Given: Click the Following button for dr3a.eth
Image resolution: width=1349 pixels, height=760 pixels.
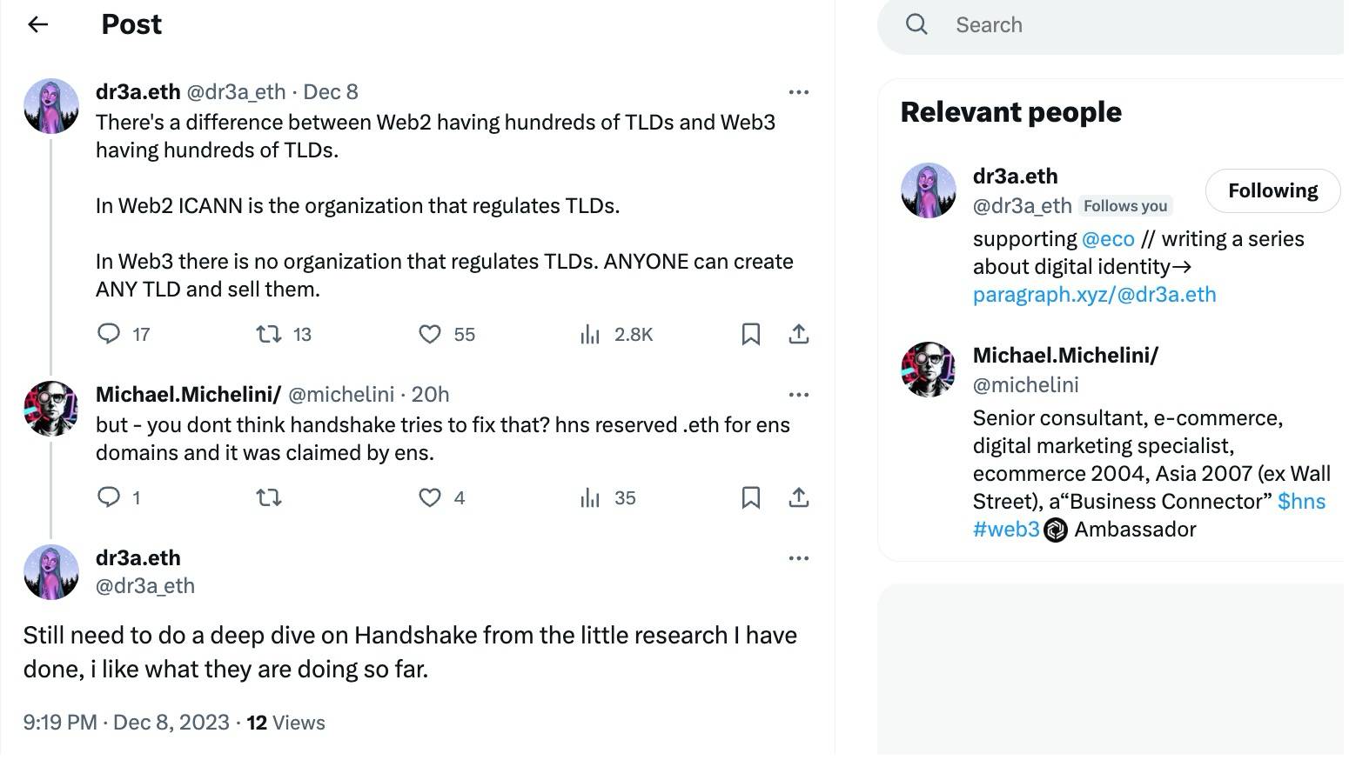Looking at the screenshot, I should point(1272,190).
